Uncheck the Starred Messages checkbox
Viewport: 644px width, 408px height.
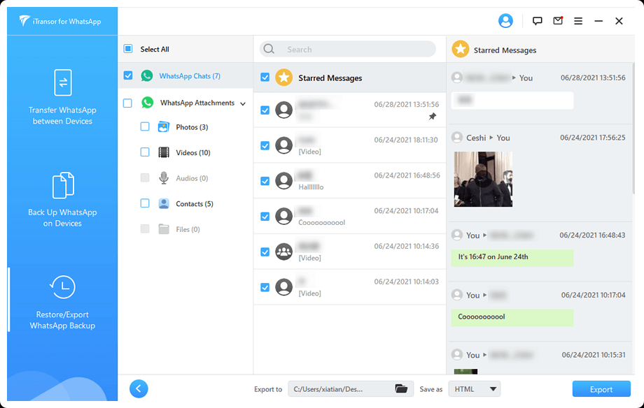pyautogui.click(x=265, y=77)
